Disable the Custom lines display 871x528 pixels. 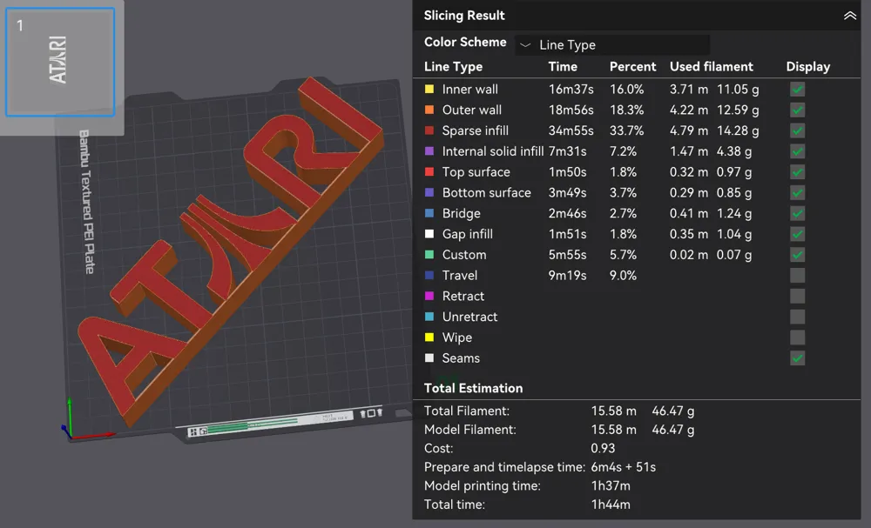click(x=797, y=254)
